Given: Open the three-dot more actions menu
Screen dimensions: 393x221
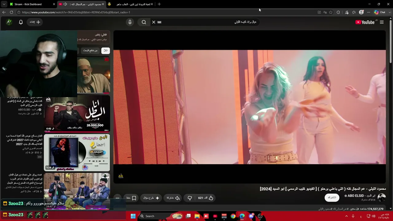Looking at the screenshot, I should [117, 198].
